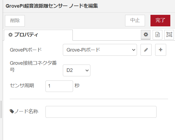The height and width of the screenshot is (140, 175).
Task: Focus the ノード名称 text field
Action: click(101, 112)
